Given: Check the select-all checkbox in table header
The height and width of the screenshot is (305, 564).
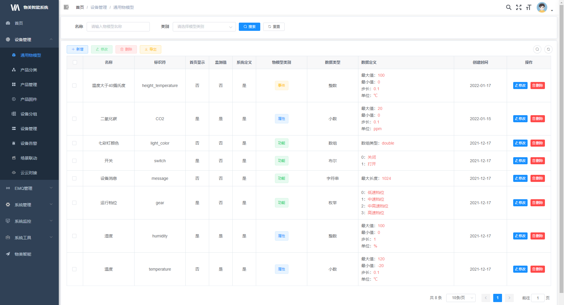Looking at the screenshot, I should click(75, 62).
